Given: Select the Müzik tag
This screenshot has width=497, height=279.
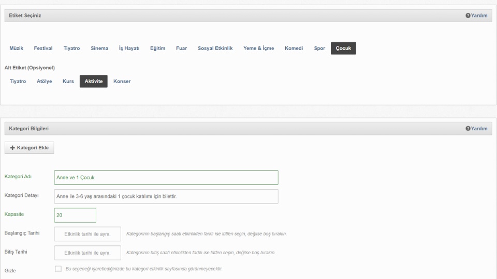Looking at the screenshot, I should click(16, 49).
